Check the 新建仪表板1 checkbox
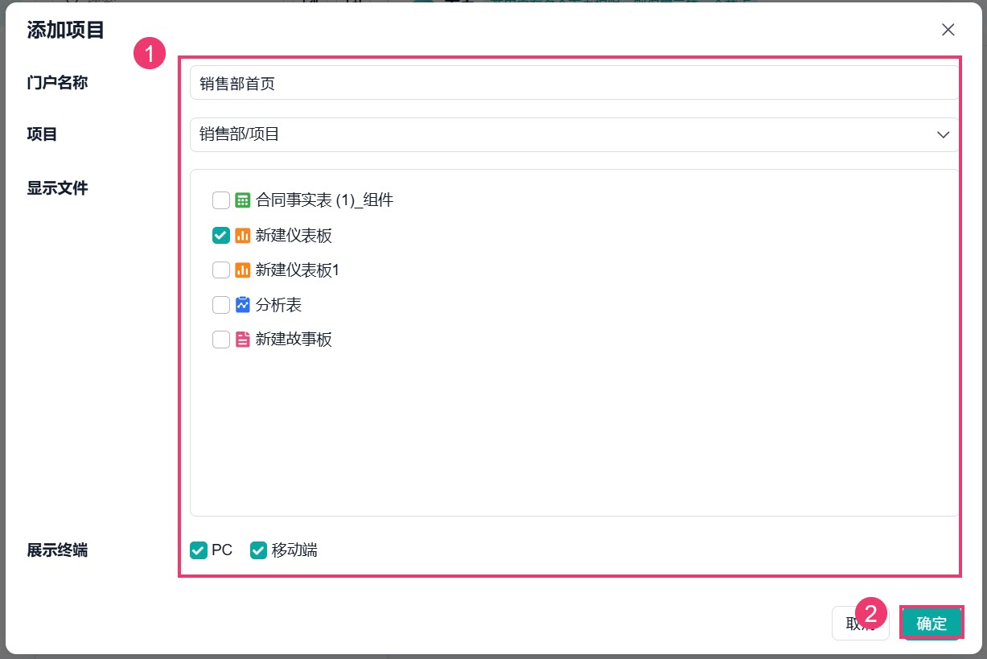The height and width of the screenshot is (659, 987). pyautogui.click(x=221, y=270)
